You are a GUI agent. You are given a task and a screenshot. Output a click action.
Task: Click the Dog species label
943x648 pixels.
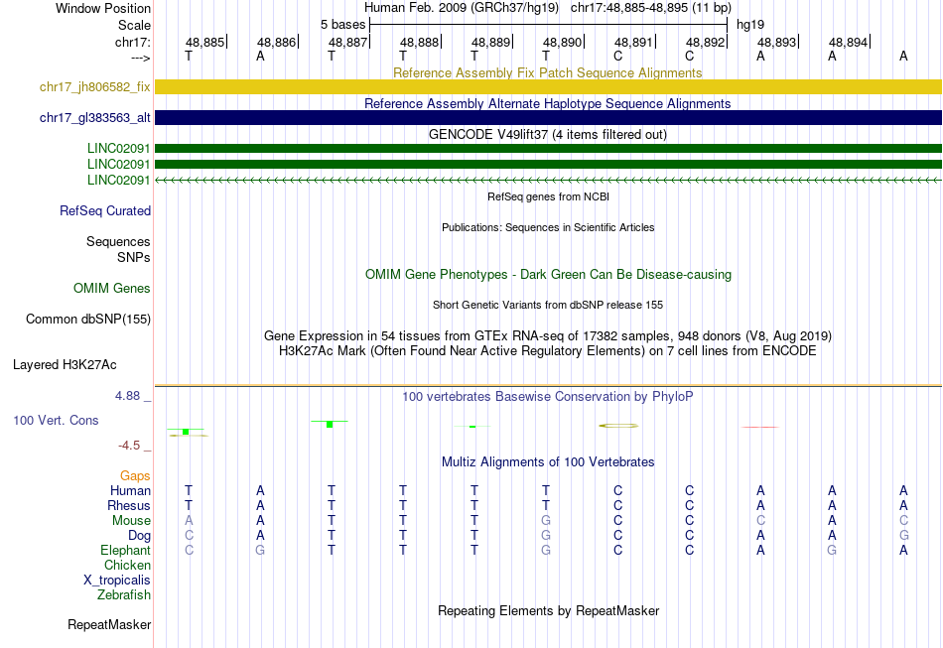(140, 536)
